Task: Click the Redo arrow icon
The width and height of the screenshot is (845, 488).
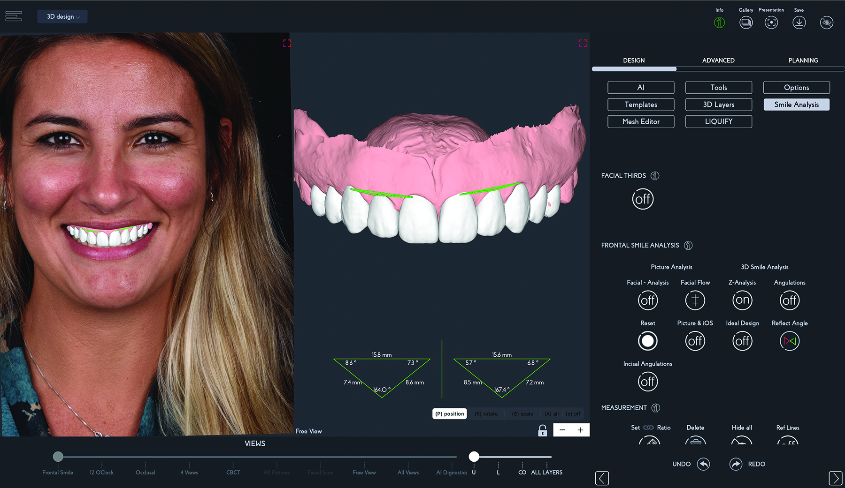Action: (x=736, y=464)
